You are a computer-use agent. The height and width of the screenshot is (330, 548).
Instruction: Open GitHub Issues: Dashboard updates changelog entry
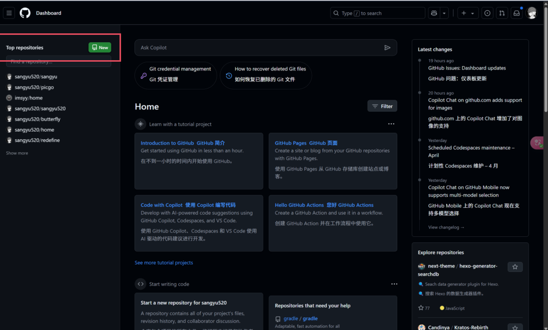coord(467,68)
